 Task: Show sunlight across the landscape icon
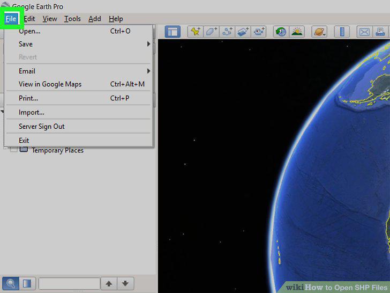(297, 32)
